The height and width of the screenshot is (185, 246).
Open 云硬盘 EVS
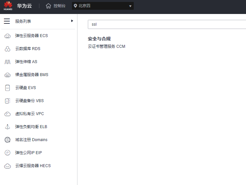point(25,88)
